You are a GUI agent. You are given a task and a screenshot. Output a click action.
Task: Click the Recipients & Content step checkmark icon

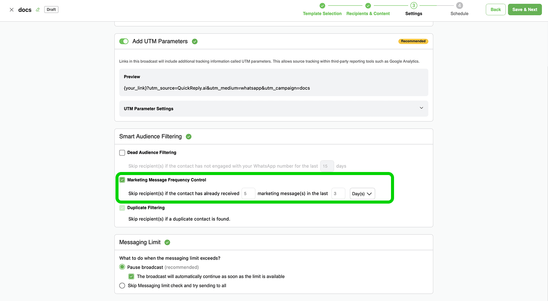[368, 6]
